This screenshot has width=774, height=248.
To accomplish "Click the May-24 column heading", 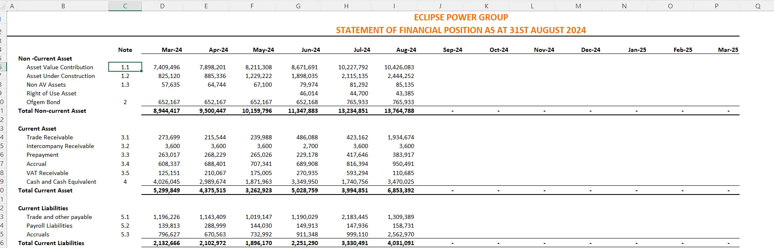I will click(x=264, y=50).
